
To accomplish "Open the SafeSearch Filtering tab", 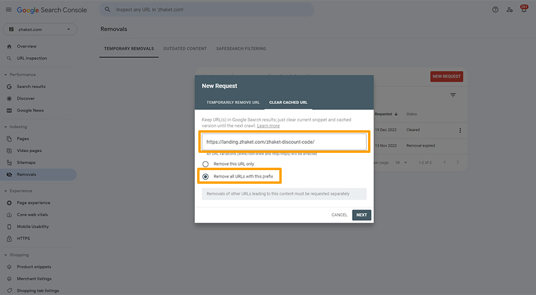I will coord(241,49).
